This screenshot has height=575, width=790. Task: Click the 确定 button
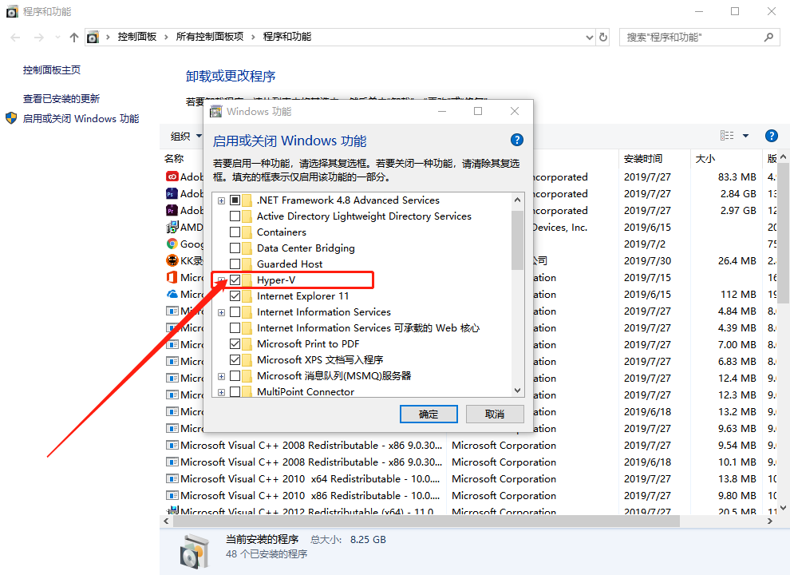429,414
